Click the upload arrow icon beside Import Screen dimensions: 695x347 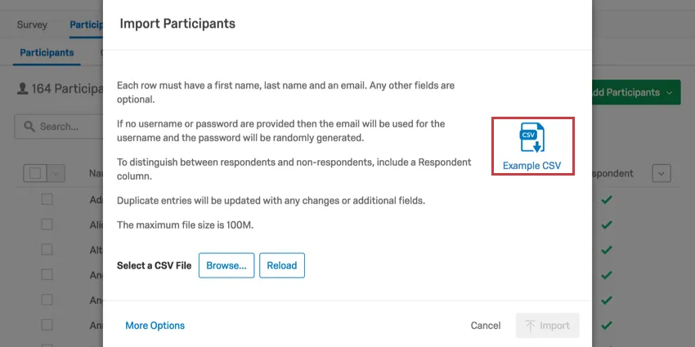coord(530,325)
